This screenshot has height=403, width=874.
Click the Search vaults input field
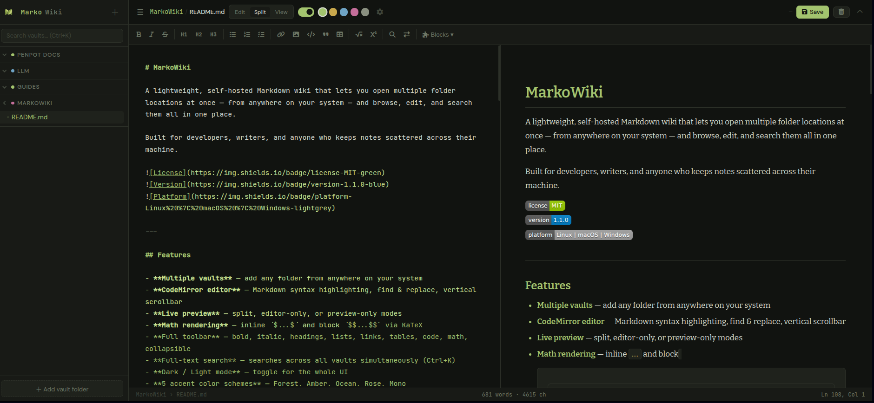coord(62,35)
